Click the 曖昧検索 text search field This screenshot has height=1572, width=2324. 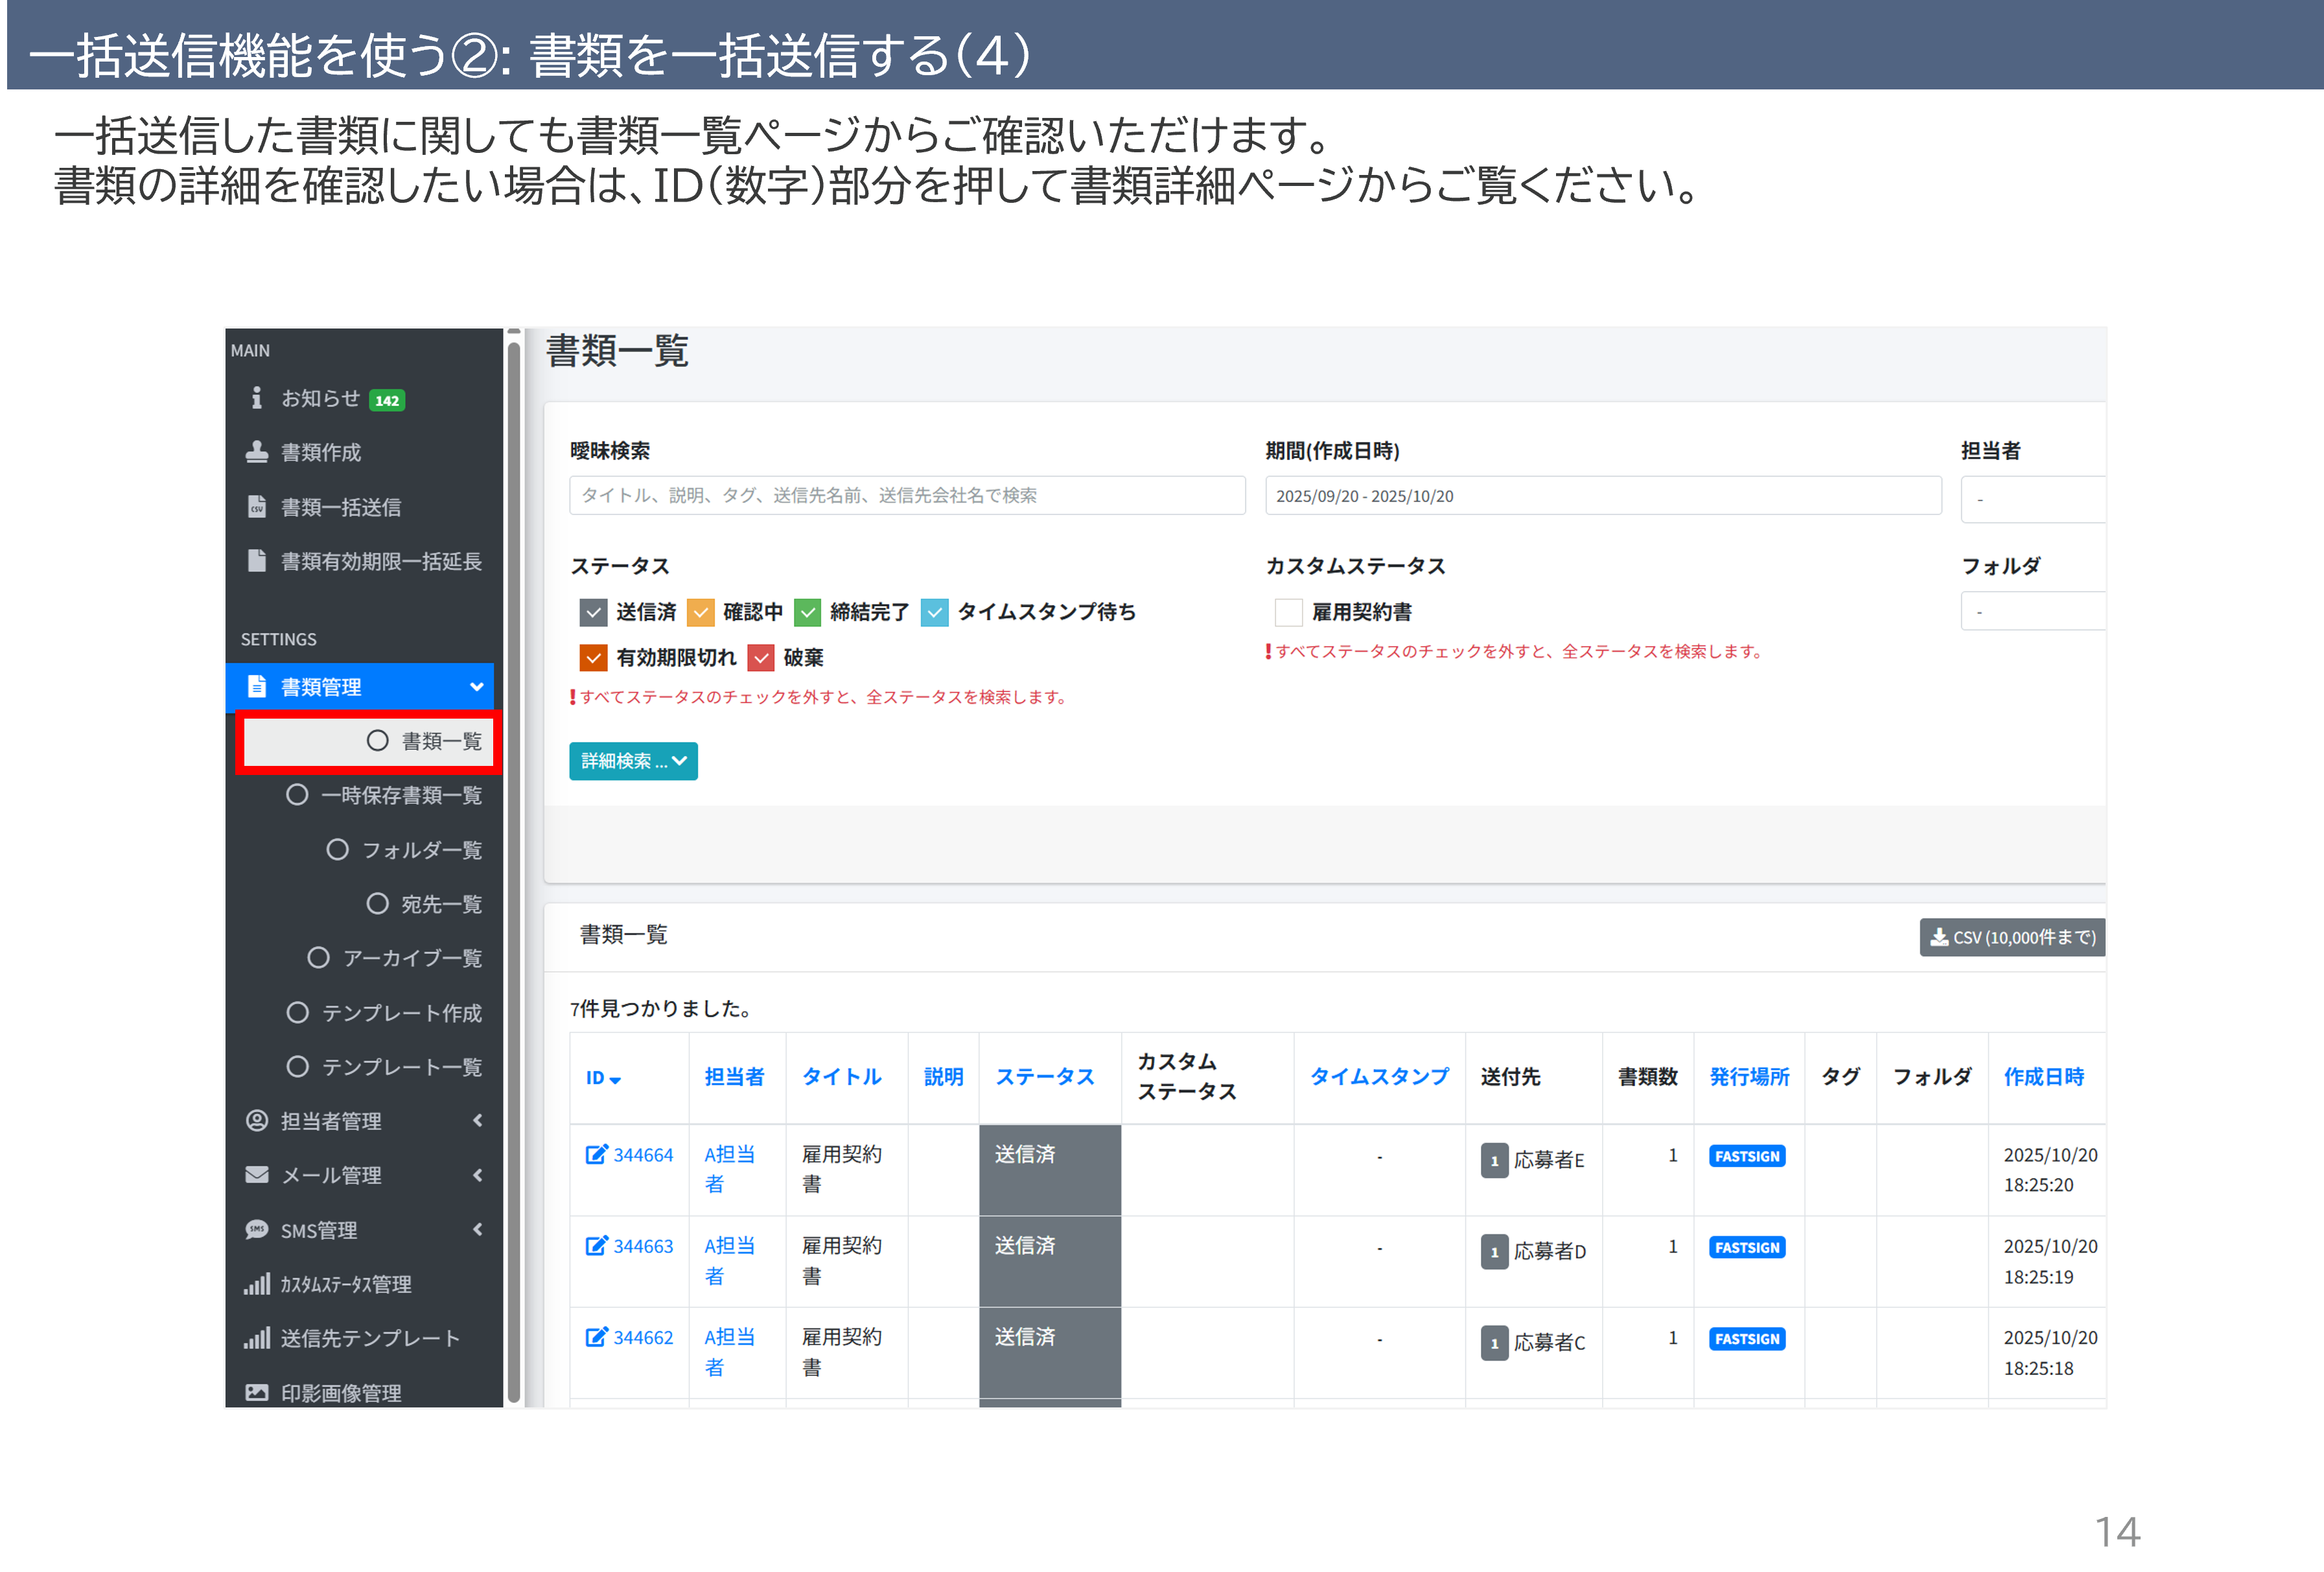click(906, 496)
